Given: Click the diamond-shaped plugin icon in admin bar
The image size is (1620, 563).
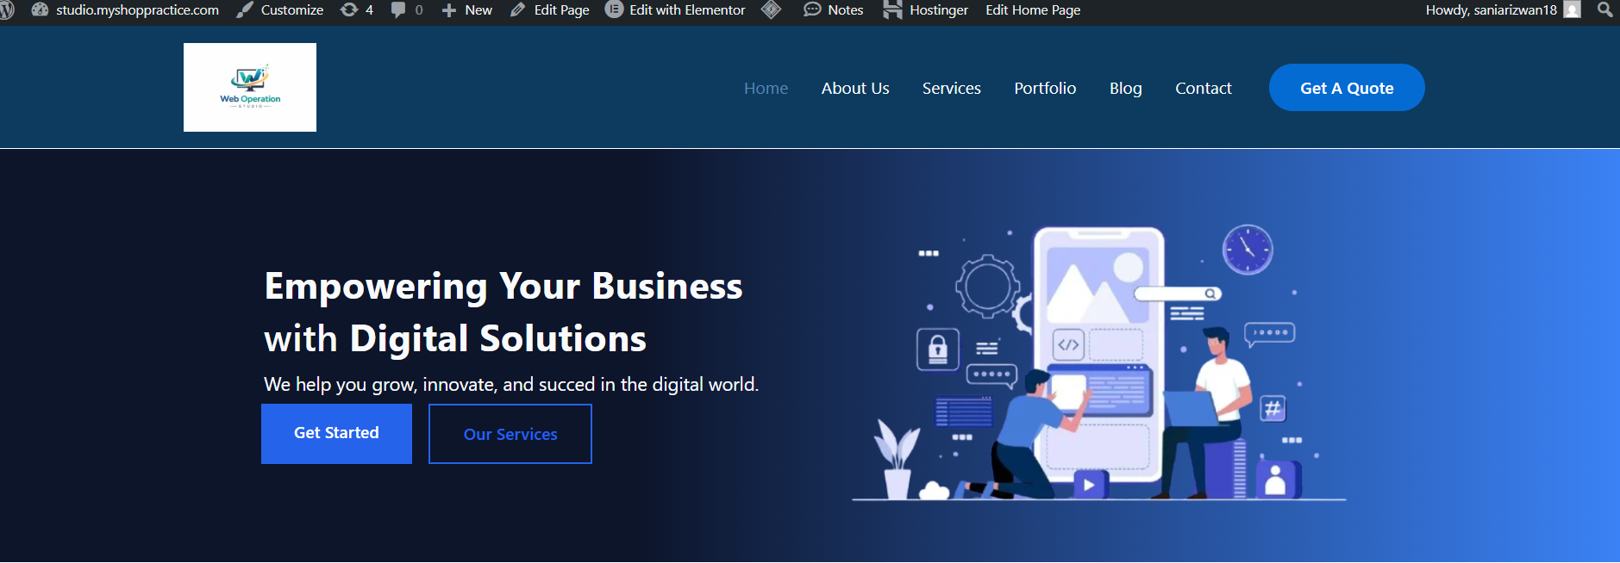Looking at the screenshot, I should point(771,10).
